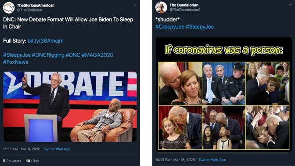Expand The Dandalorian tweet options chevron

coord(291,5)
